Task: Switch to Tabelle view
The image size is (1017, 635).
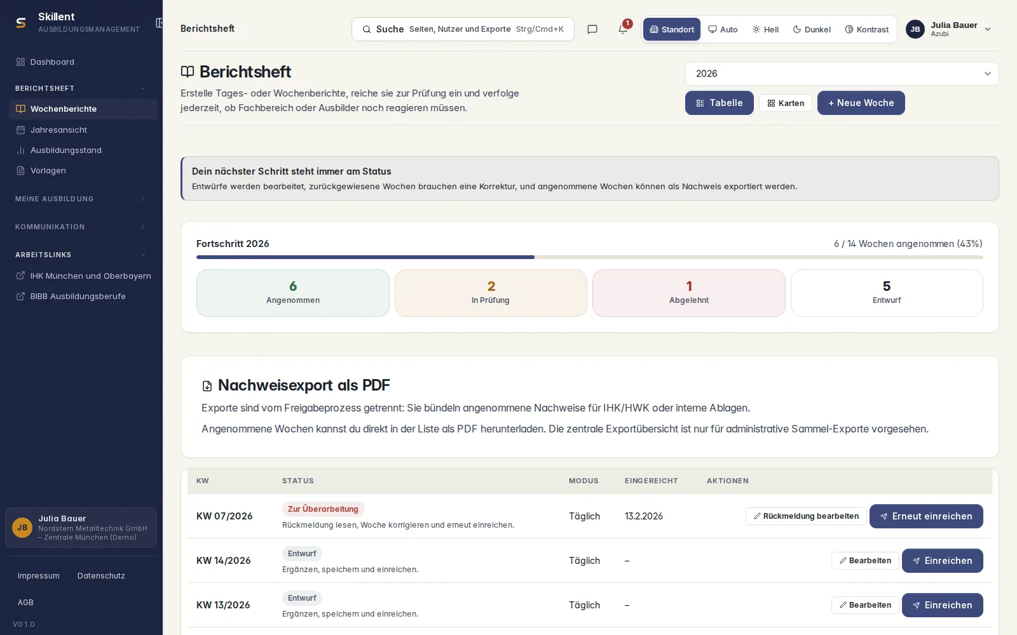Action: [x=720, y=103]
